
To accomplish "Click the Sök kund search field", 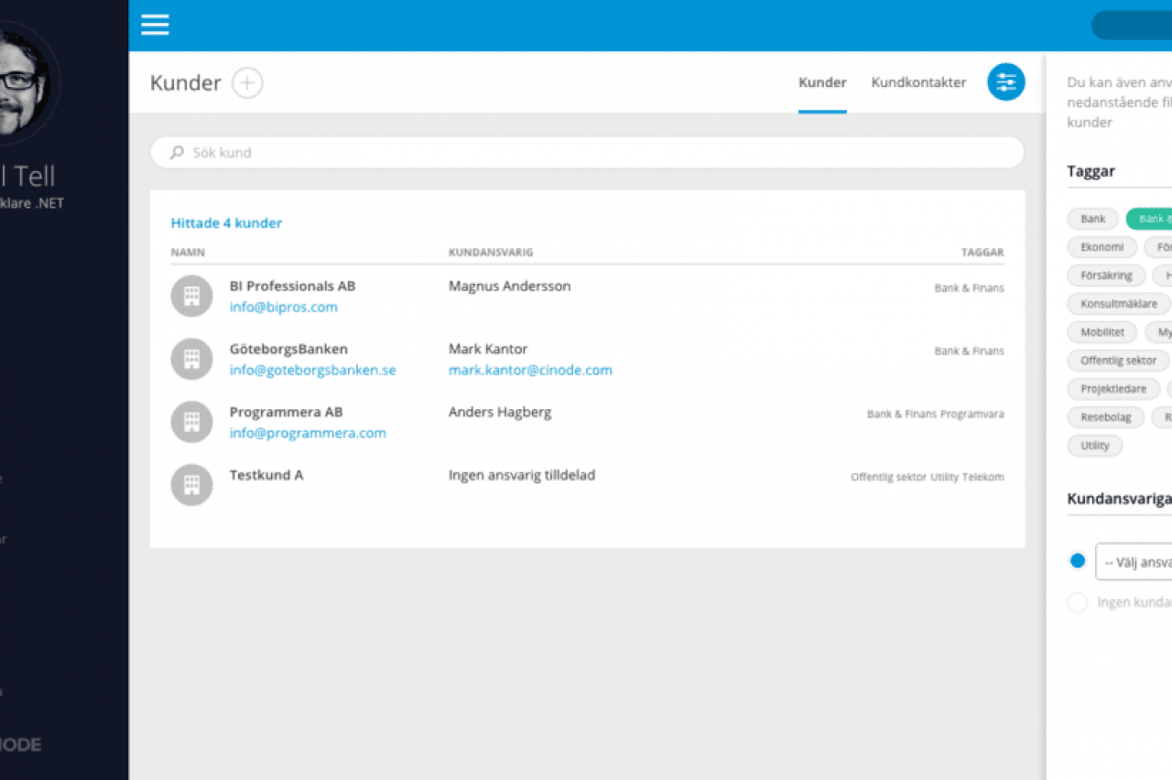I will [x=586, y=153].
